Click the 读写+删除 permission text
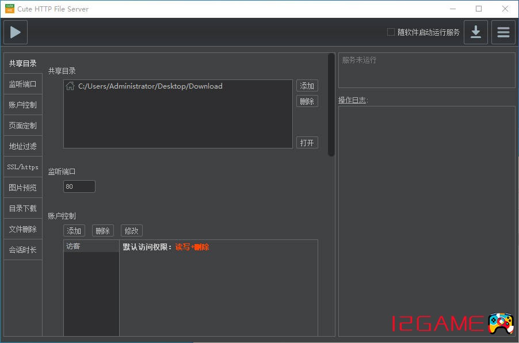Viewport: 519px width, 343px height. [192, 247]
